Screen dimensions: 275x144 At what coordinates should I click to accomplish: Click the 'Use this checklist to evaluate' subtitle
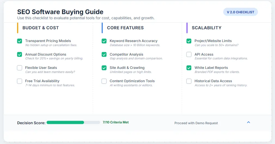coord(86,18)
